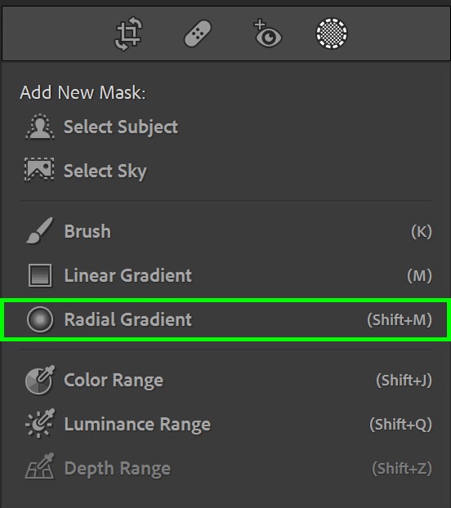Click the Brush paintbrush icon
Image resolution: width=451 pixels, height=508 pixels.
coord(39,230)
